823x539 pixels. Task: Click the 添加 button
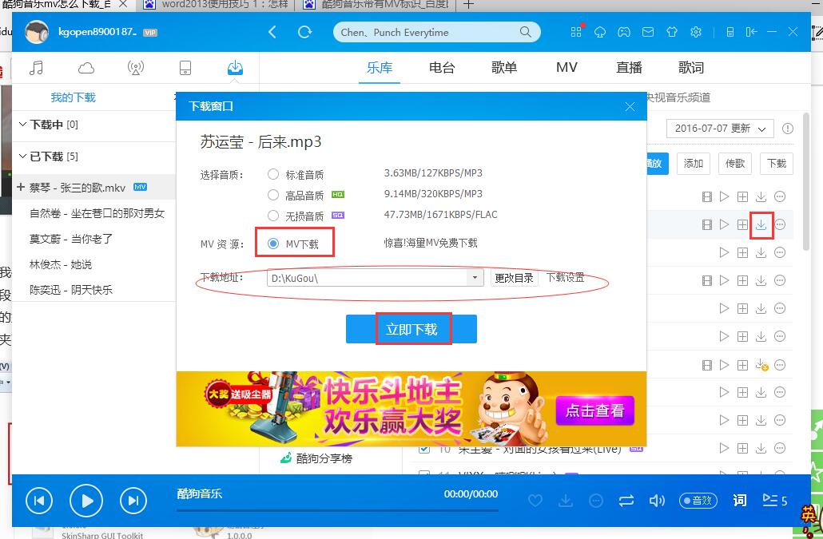click(x=694, y=164)
